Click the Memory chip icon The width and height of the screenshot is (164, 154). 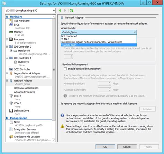tap(11, 32)
